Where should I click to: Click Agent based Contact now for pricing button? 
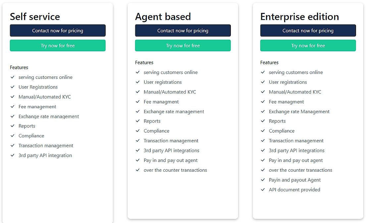click(x=183, y=30)
